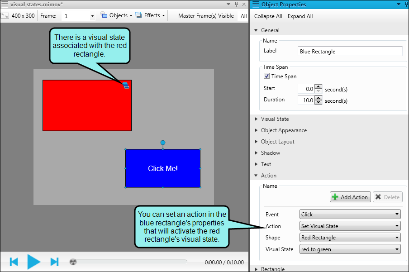Image resolution: width=409 pixels, height=272 pixels.
Task: Decrease the Start time with the down arrow
Action: [318, 91]
